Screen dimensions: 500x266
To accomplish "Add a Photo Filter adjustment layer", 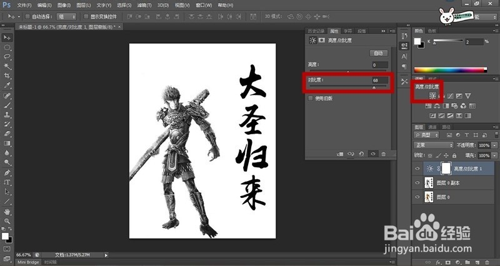I will click(x=454, y=106).
